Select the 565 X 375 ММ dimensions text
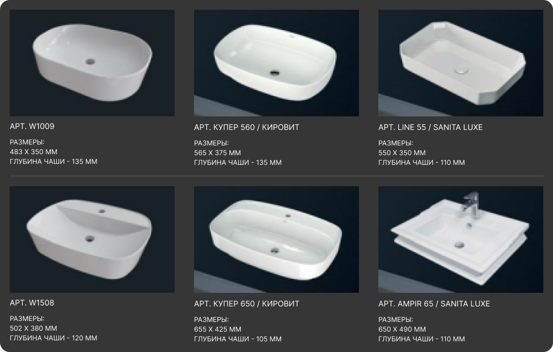553x352 pixels. (x=218, y=153)
